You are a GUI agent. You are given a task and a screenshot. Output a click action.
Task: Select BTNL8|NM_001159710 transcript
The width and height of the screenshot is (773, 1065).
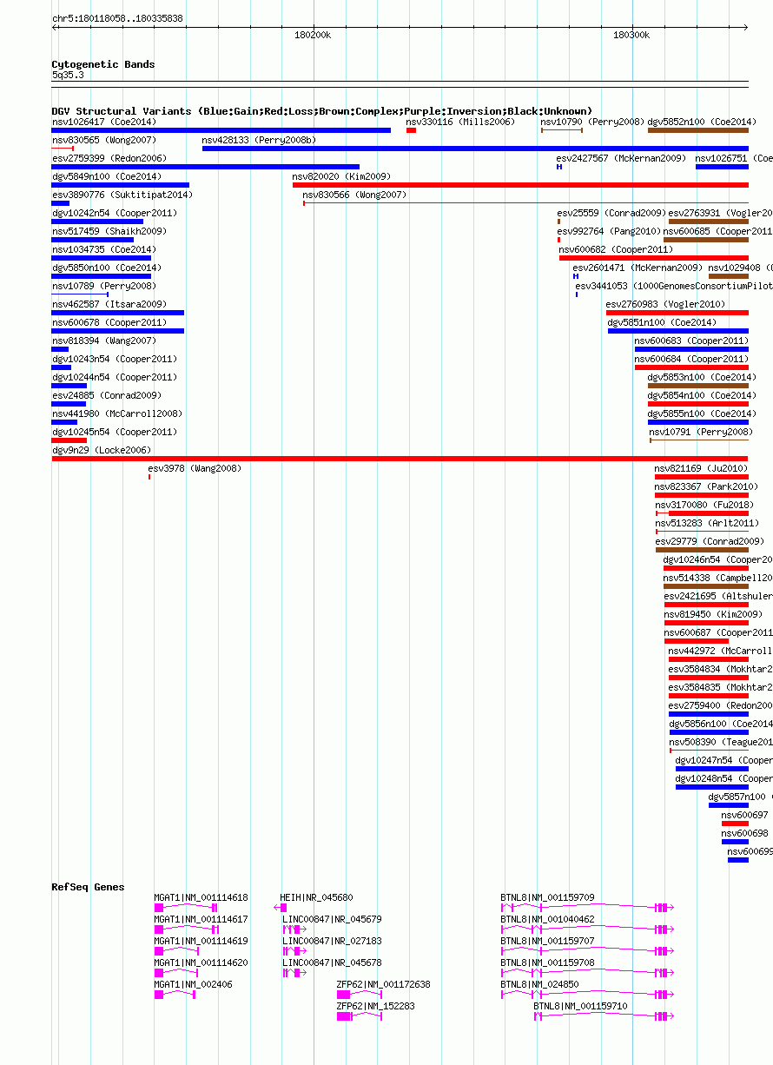604,1015
